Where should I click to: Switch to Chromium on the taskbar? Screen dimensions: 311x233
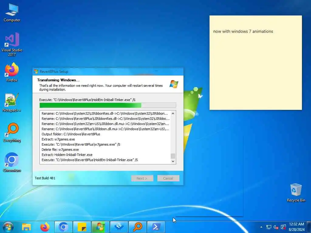coord(63,227)
